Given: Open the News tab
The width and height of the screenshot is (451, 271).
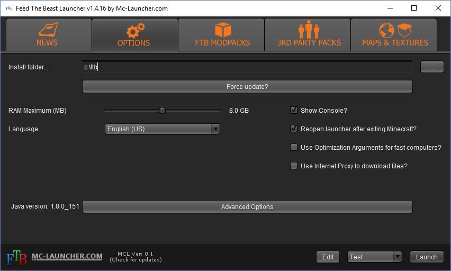Looking at the screenshot, I should [49, 35].
